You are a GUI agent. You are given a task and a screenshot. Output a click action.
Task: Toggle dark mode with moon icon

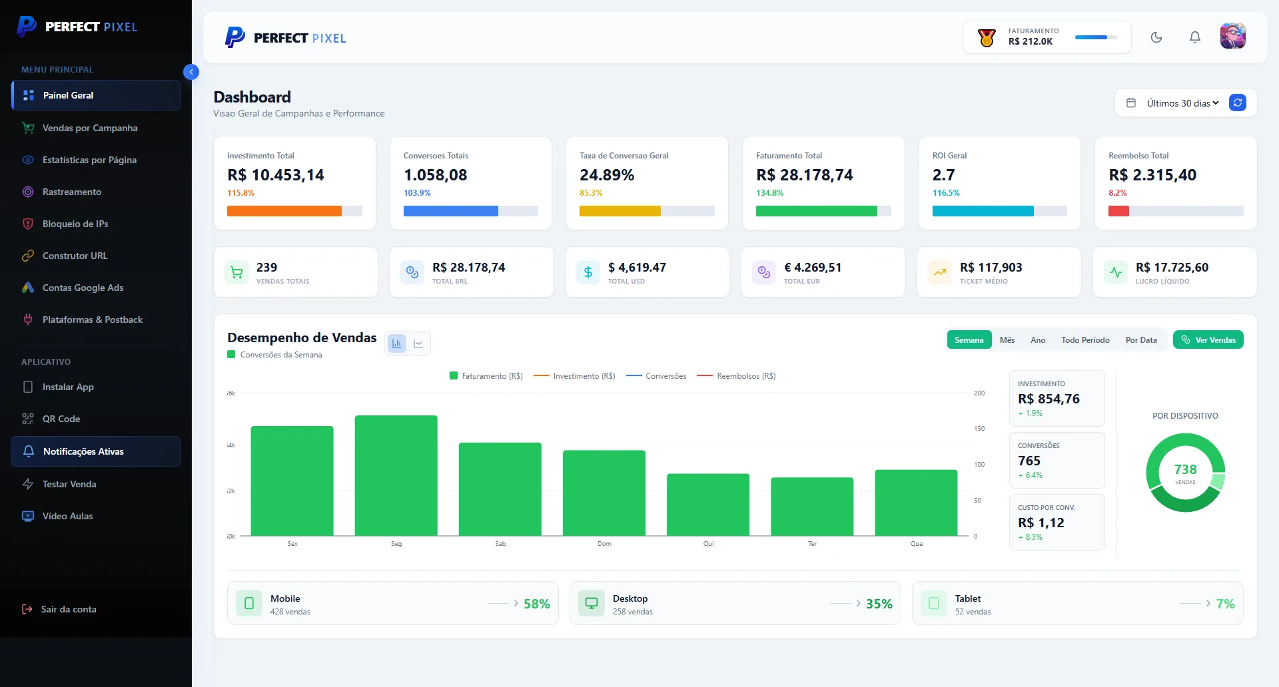pos(1156,37)
